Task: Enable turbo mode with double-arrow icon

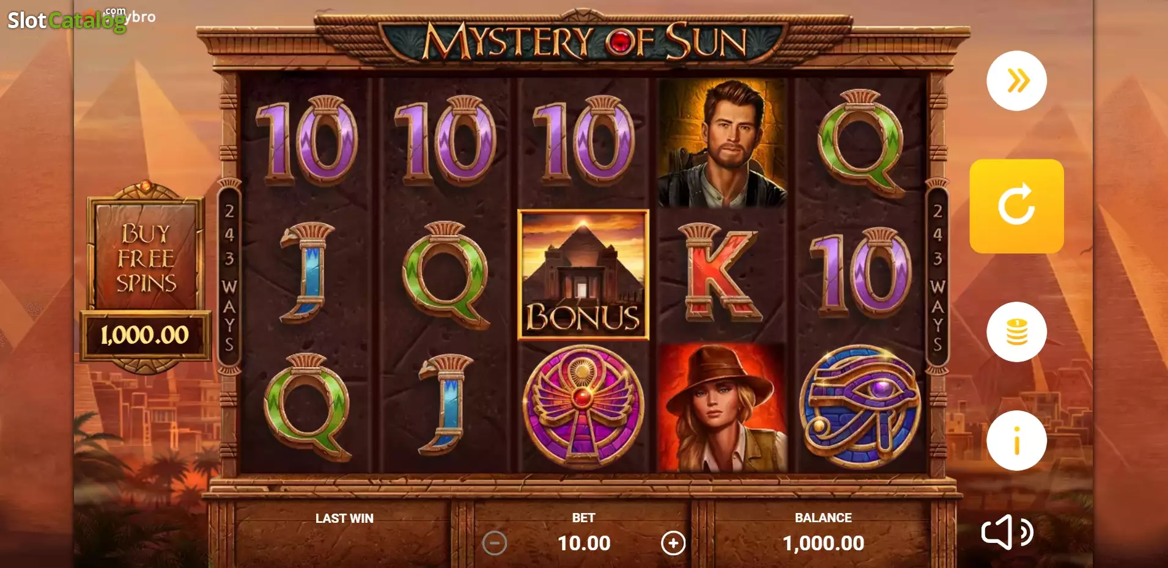Action: coord(1016,81)
